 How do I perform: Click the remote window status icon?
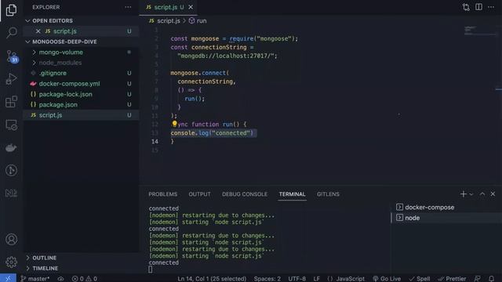(x=8, y=279)
